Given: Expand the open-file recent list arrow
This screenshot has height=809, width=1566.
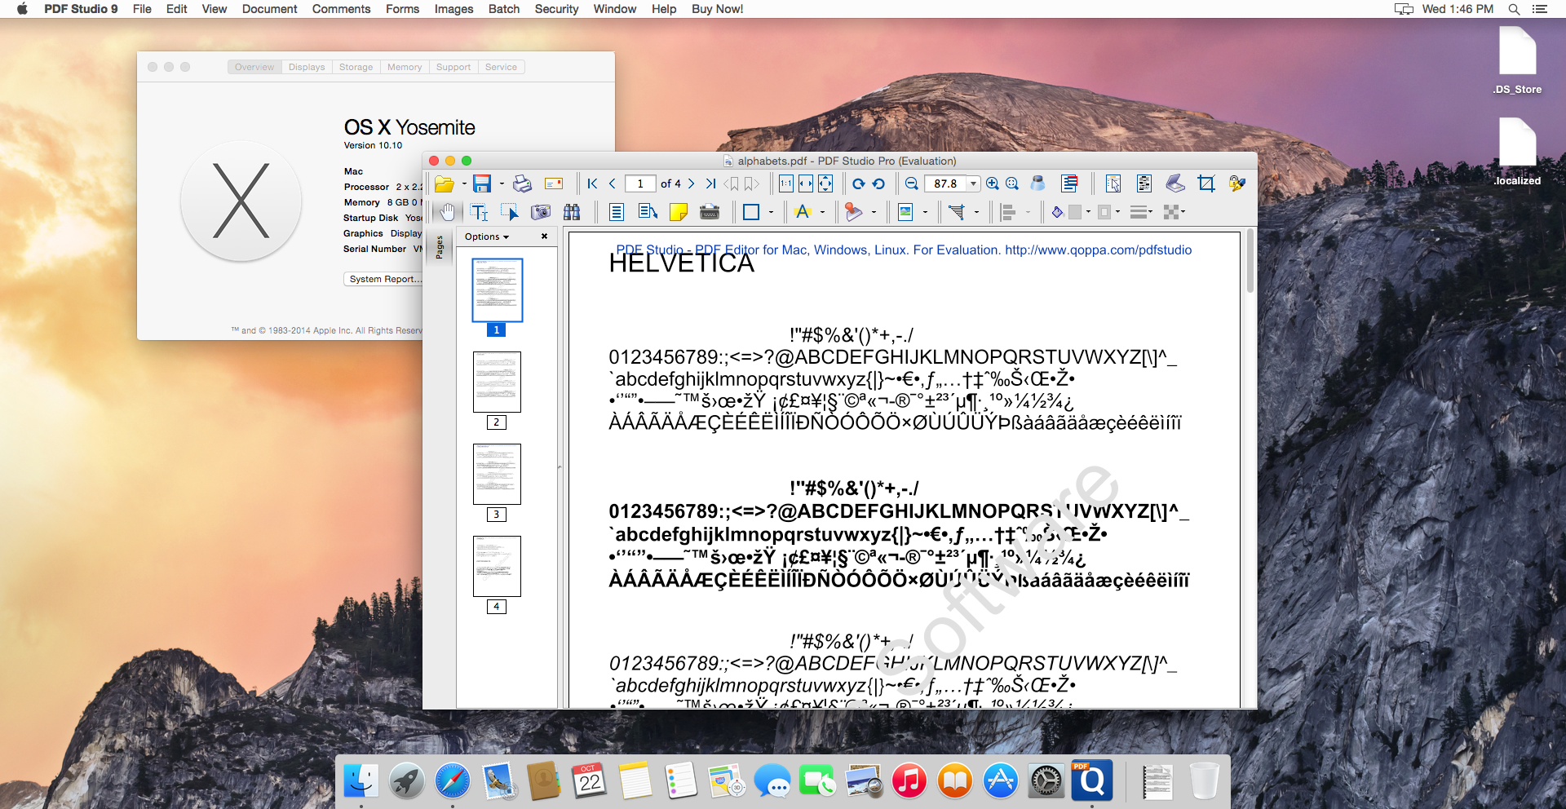Looking at the screenshot, I should (x=464, y=183).
